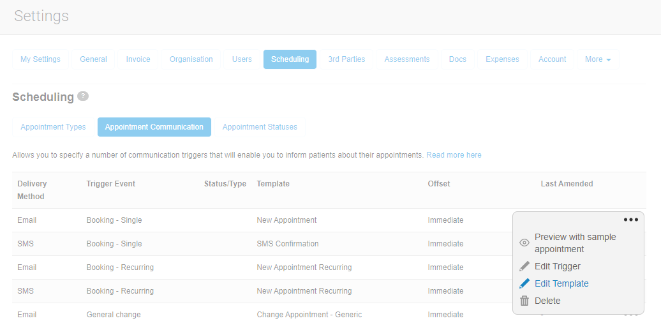Click the grey pencil Edit Trigger icon
The image size is (661, 323).
point(524,266)
